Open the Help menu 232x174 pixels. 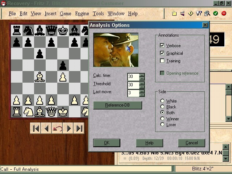pyautogui.click(x=133, y=14)
